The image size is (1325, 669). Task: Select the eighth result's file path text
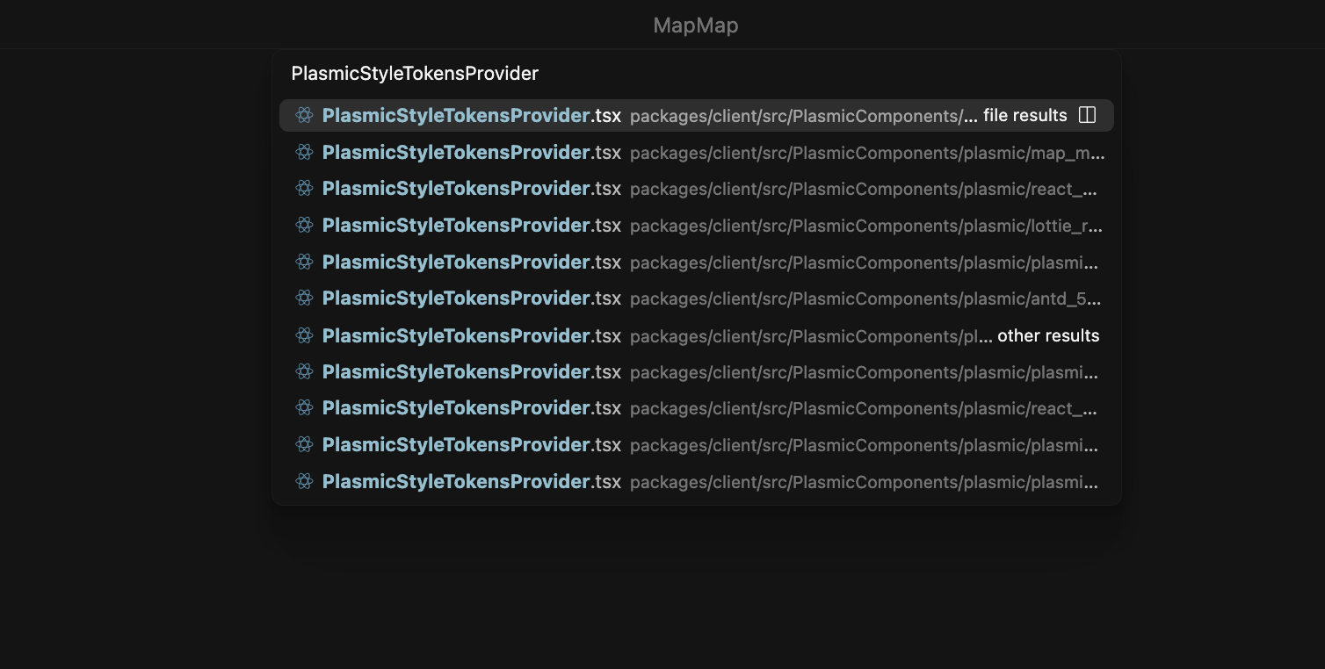pyautogui.click(x=863, y=372)
